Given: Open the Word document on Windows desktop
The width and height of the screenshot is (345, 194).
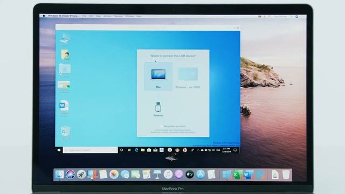Looking at the screenshot, I should [x=64, y=108].
